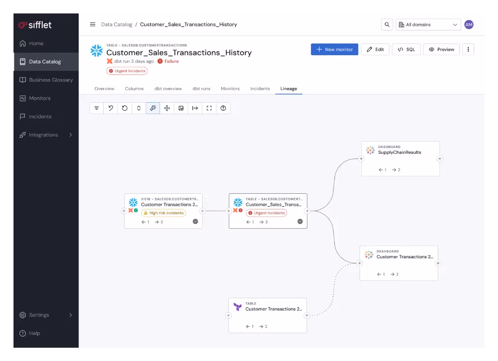Click the center-on-node toolbar icon
The width and height of the screenshot is (498, 361).
pyautogui.click(x=167, y=108)
